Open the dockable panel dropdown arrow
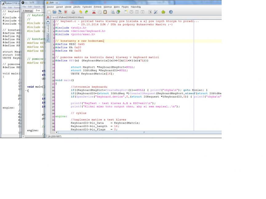This screenshot has width=266, height=199. coord(48,21)
